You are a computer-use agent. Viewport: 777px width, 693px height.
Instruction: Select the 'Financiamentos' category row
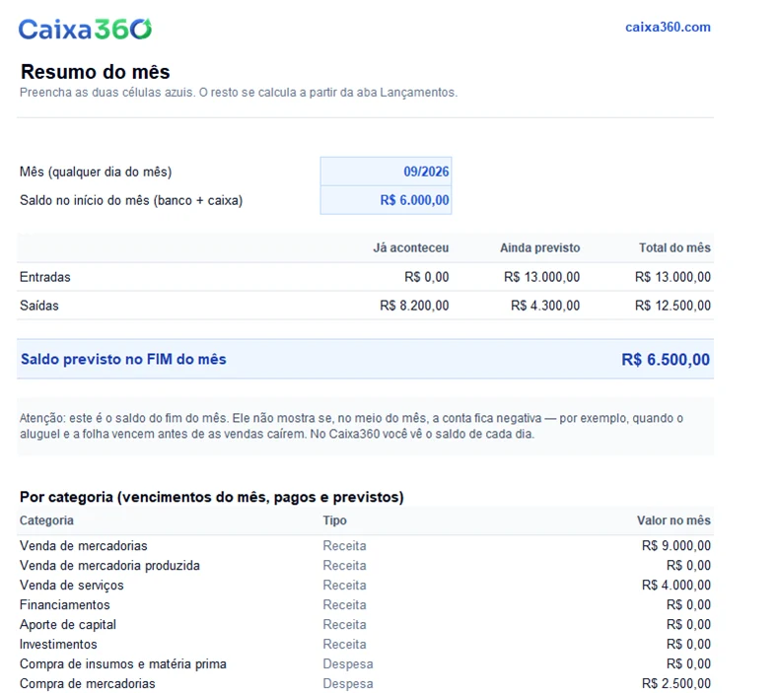pyautogui.click(x=365, y=605)
